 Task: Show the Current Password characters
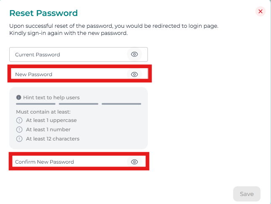(x=134, y=54)
